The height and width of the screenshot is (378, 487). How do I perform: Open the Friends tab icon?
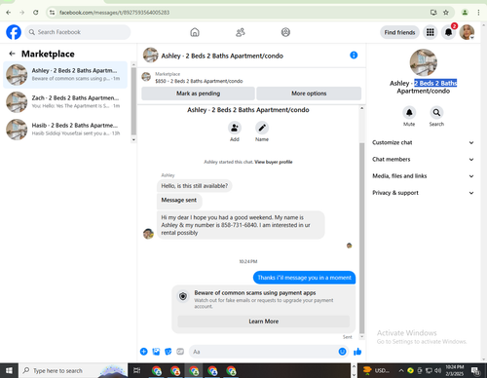241,32
